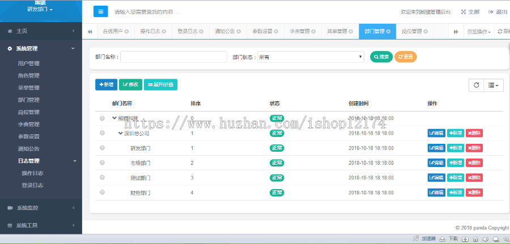The image size is (510, 244).
Task: Toggle the sidebar with the hamburger menu button
Action: point(100,12)
